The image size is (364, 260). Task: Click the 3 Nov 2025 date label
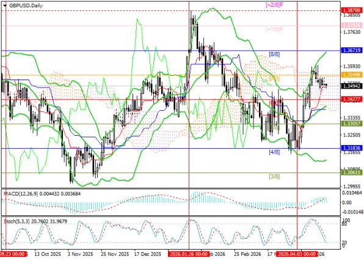(80, 254)
